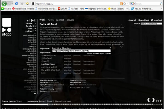Open the news feed RSS link

(156, 20)
